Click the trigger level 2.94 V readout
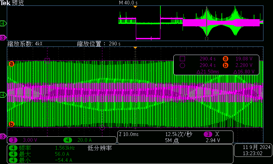 [213, 140]
